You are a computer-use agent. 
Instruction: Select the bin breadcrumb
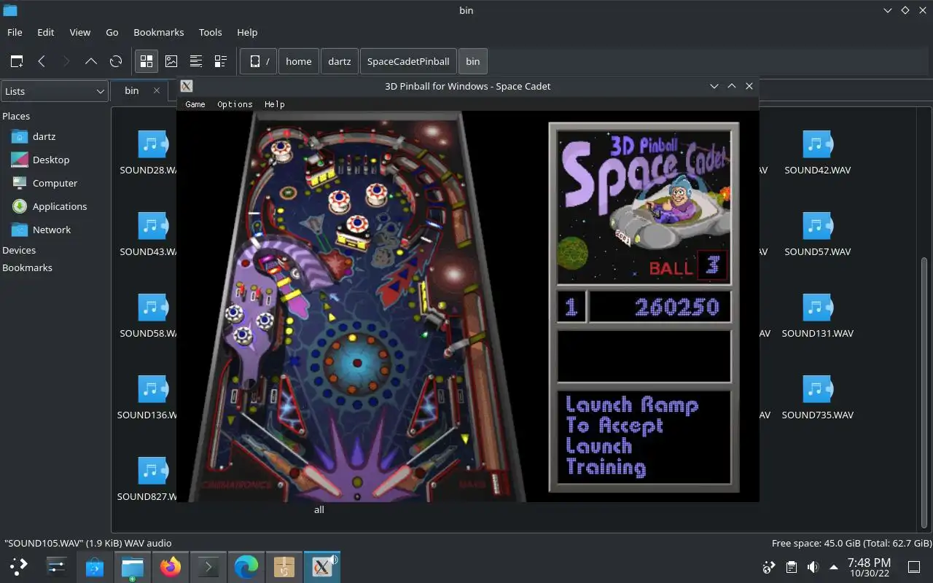coord(473,61)
